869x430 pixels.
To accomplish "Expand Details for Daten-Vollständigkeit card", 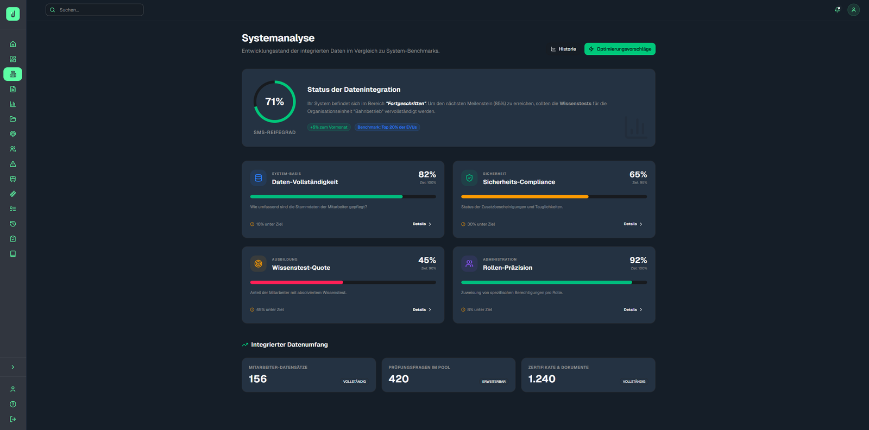I will coord(421,224).
